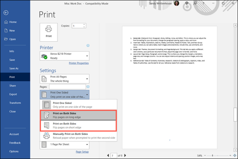
Task: Click the Printer info icon
Action: (x=88, y=45)
